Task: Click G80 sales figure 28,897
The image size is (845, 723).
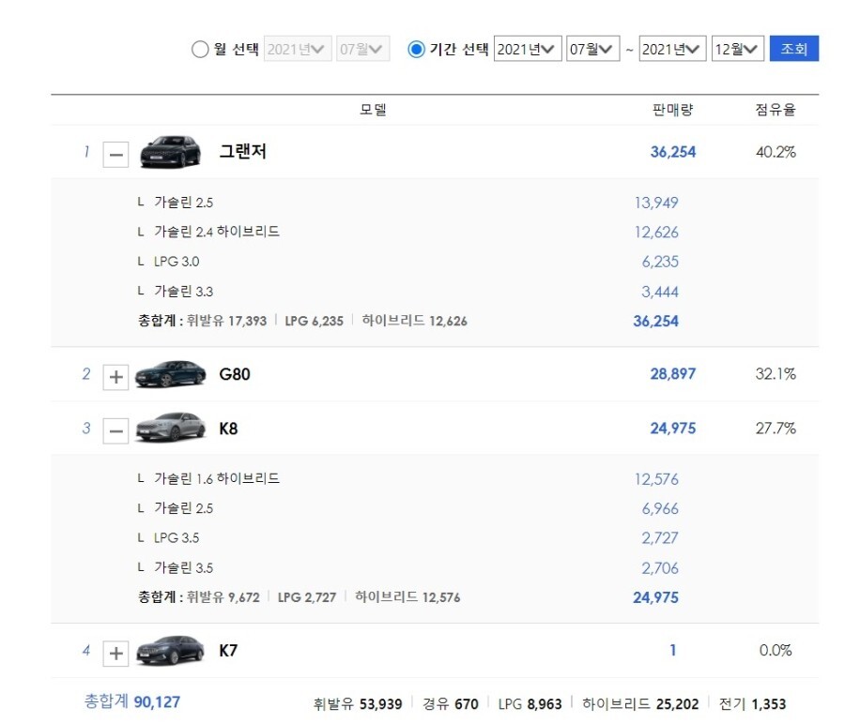Action: pos(672,374)
